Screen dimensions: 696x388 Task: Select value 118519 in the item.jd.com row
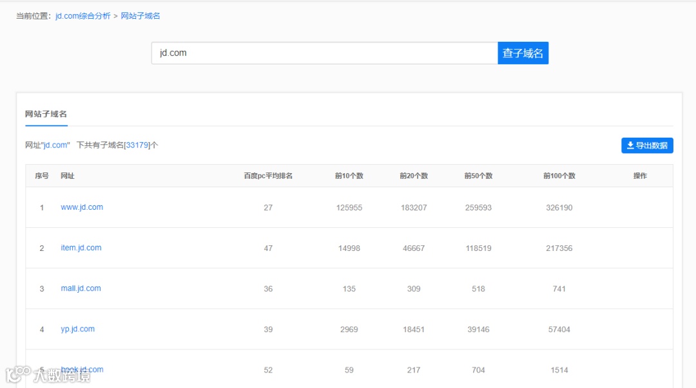pyautogui.click(x=478, y=248)
